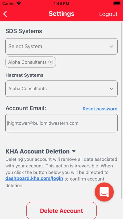Screen dimensions: 123x219
Task: Open the Select System dropdown
Action: point(61,46)
